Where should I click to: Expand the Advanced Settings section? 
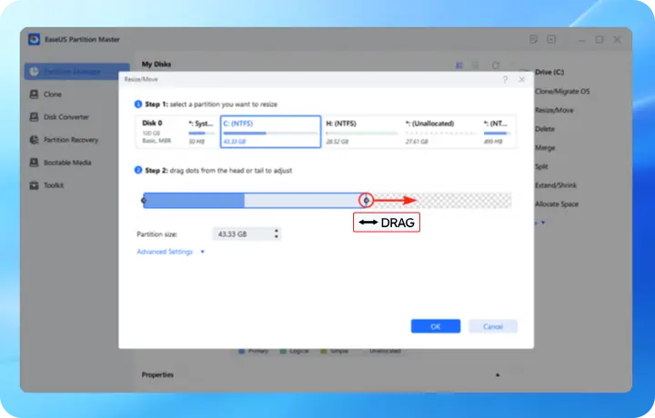point(170,252)
